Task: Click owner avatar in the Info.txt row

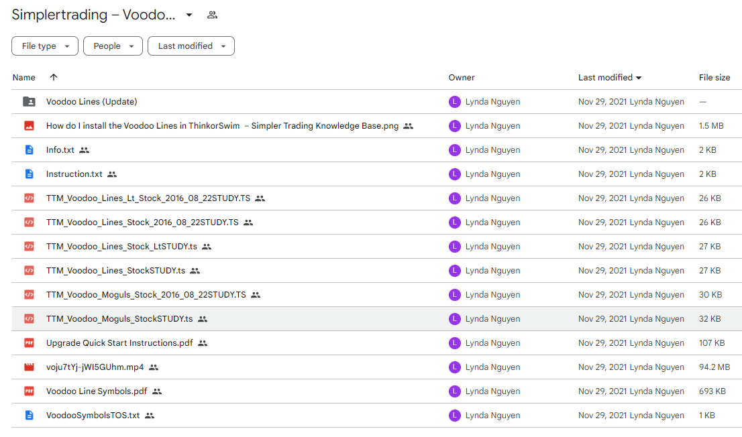Action: [x=455, y=150]
